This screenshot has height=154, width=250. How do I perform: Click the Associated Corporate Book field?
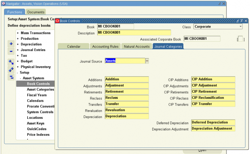(202, 39)
